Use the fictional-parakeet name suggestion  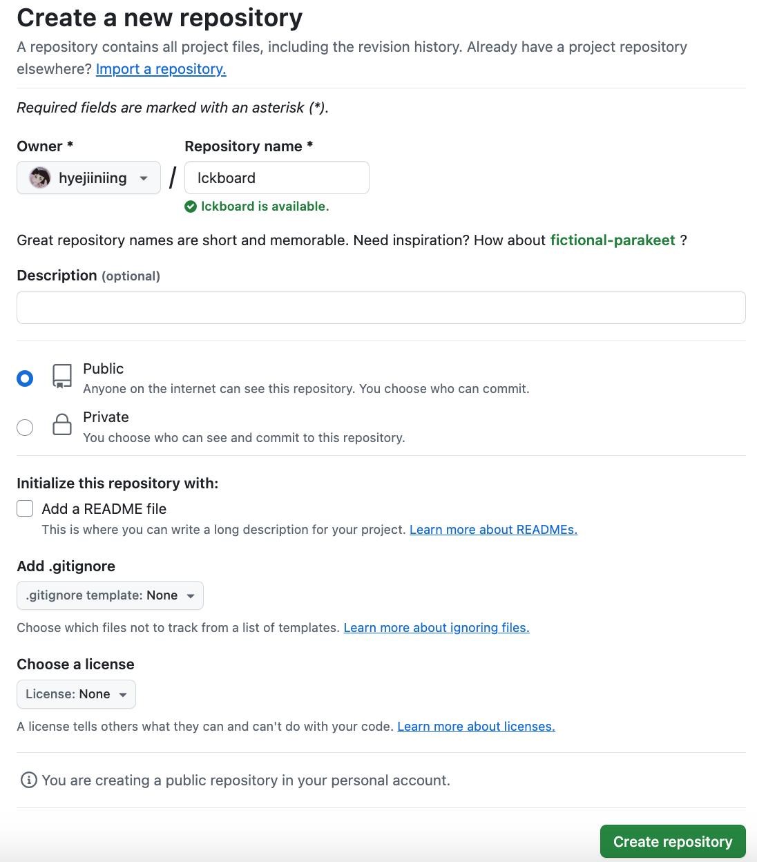pos(613,240)
